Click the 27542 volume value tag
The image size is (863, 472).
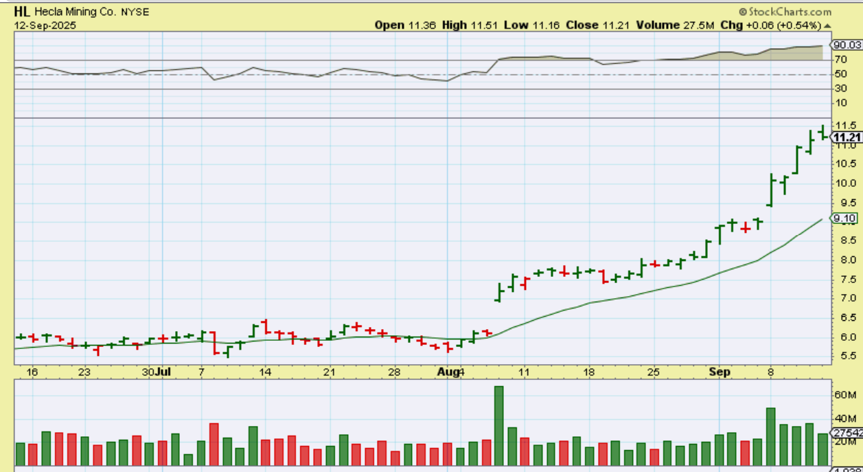pos(847,433)
